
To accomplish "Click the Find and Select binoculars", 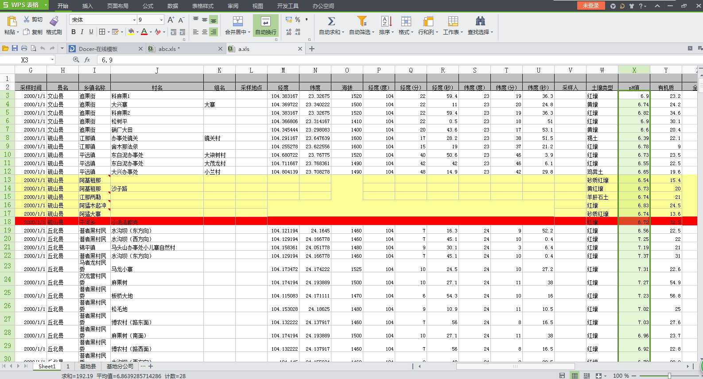I will pyautogui.click(x=480, y=21).
